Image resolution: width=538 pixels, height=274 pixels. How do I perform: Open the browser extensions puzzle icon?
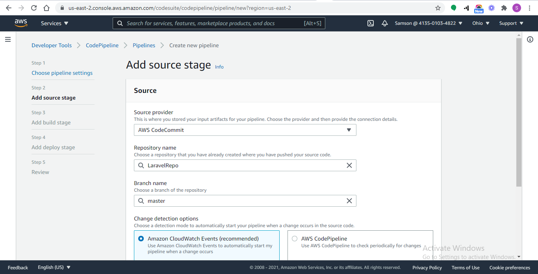coord(504,7)
